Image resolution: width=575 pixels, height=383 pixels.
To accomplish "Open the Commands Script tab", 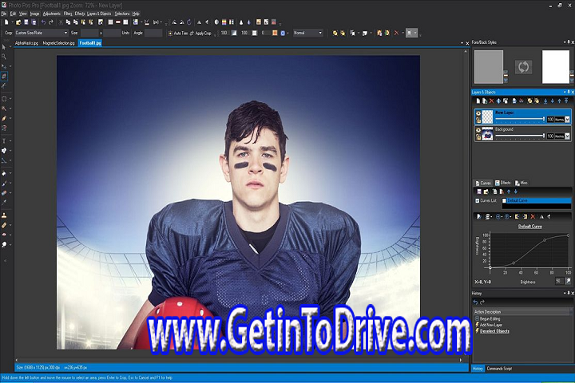I will tap(499, 369).
